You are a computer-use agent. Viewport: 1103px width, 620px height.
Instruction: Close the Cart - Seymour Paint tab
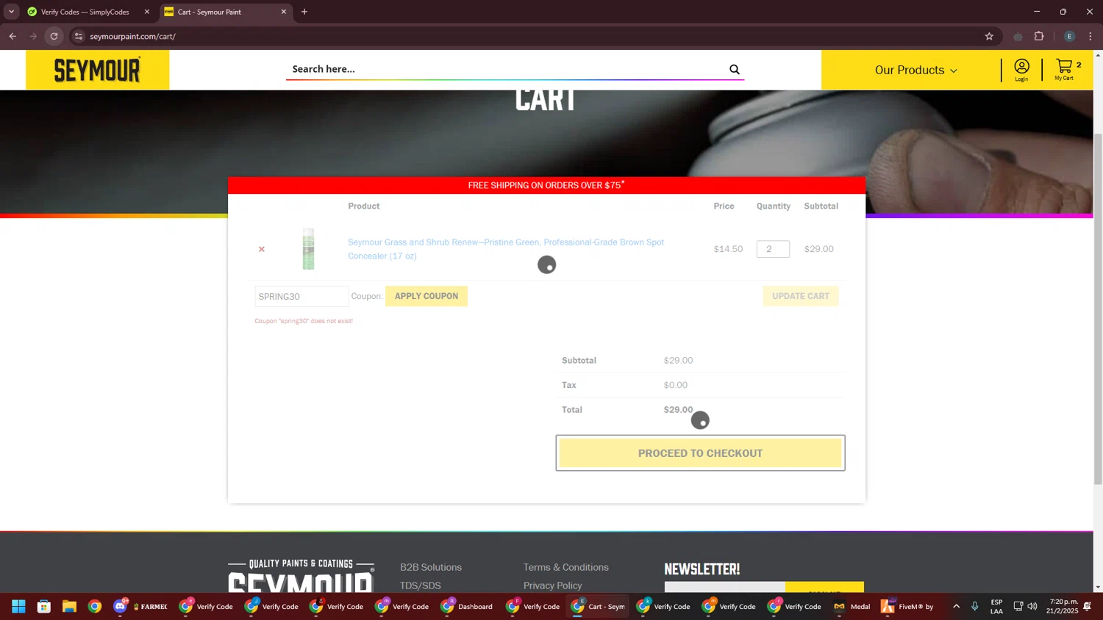[284, 12]
